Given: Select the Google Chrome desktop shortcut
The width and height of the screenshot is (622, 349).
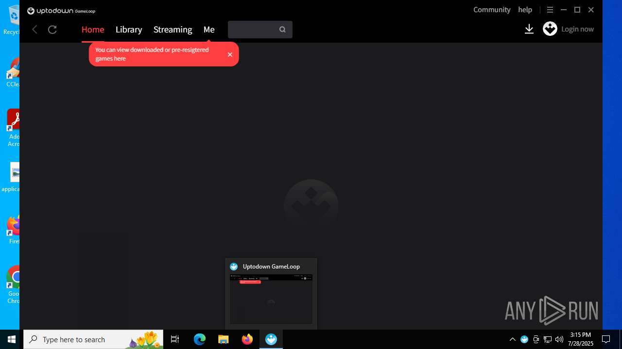Looking at the screenshot, I should pos(13,285).
